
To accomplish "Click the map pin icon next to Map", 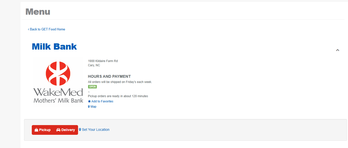I will [89, 107].
